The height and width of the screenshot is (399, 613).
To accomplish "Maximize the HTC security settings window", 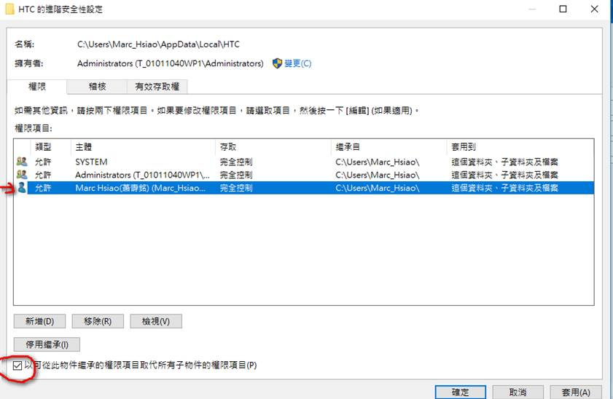I will 563,9.
